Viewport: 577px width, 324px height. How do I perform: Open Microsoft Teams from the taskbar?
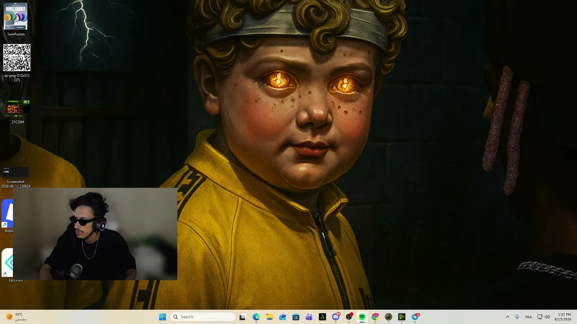coord(309,317)
